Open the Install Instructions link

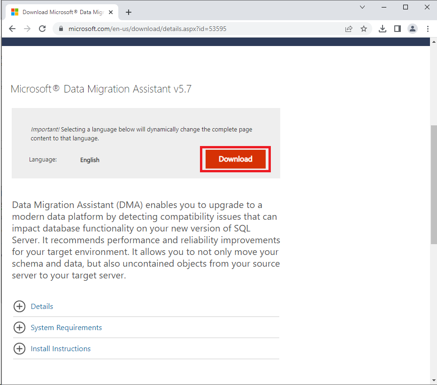tap(61, 349)
